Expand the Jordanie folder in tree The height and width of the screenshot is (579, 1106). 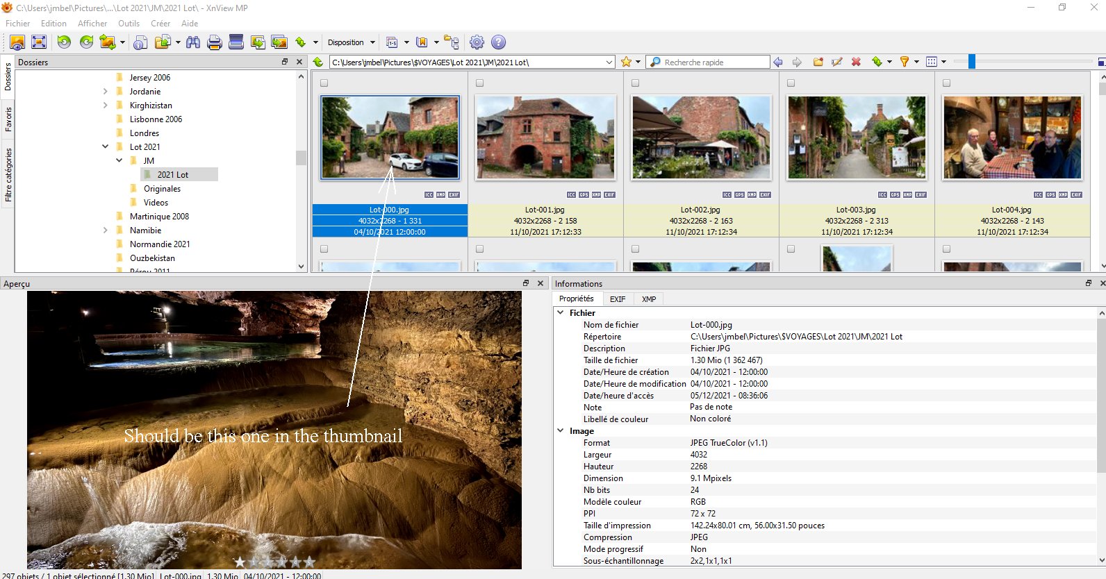(x=106, y=92)
